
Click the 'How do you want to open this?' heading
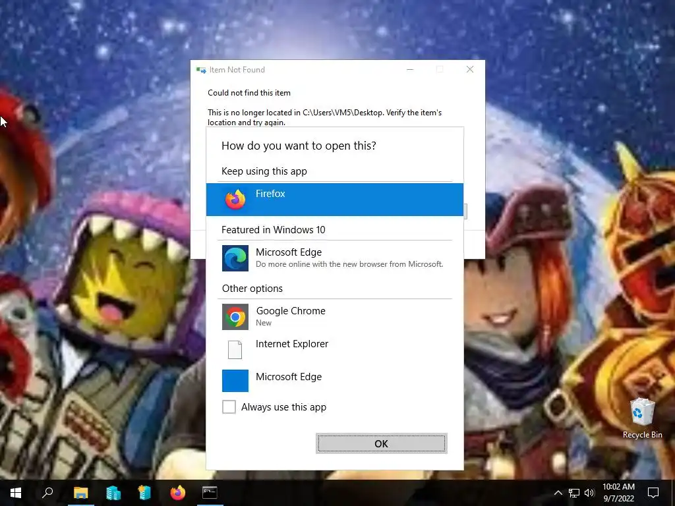tap(299, 146)
